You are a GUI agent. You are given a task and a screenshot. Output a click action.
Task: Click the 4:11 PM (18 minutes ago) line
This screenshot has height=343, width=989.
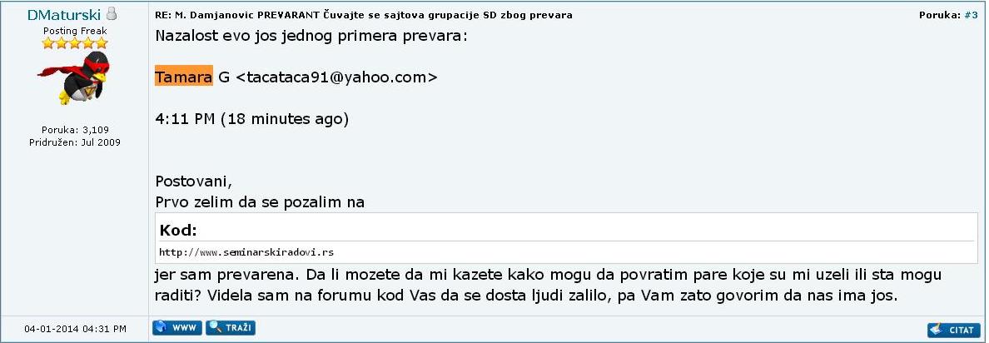pyautogui.click(x=251, y=119)
